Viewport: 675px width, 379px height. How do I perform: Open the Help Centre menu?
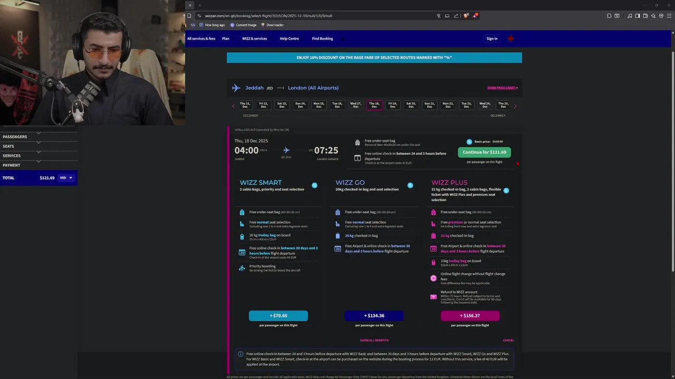(289, 38)
